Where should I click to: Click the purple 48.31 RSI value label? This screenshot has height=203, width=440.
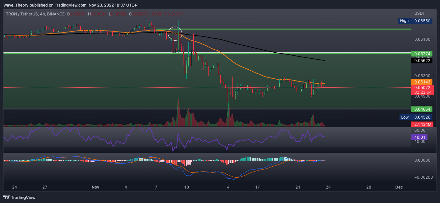pyautogui.click(x=419, y=137)
